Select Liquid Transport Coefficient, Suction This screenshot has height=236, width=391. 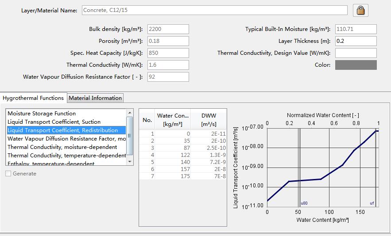click(66, 122)
